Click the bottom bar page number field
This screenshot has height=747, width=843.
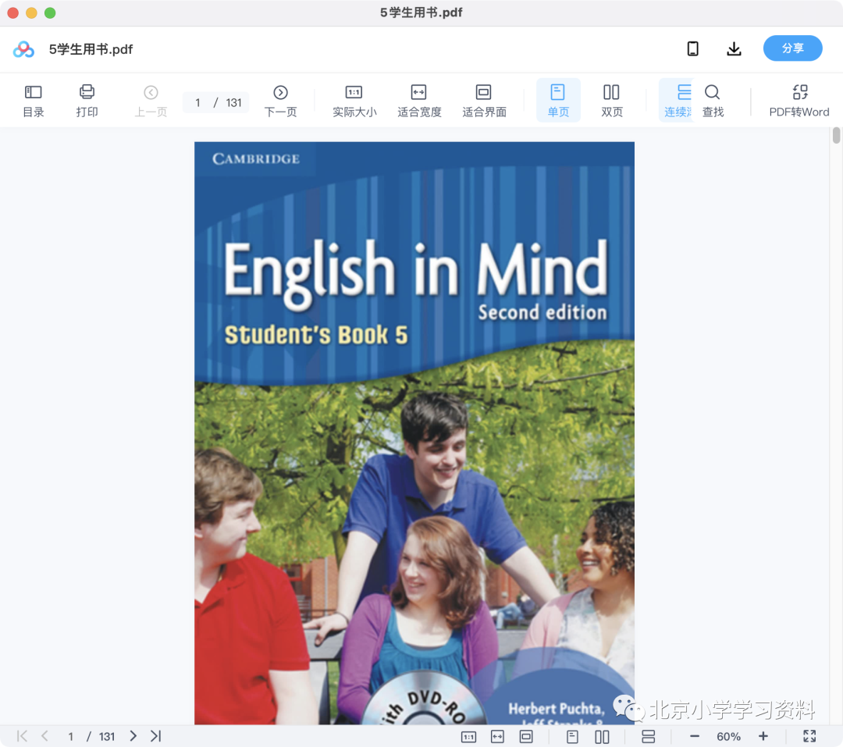[x=70, y=737]
